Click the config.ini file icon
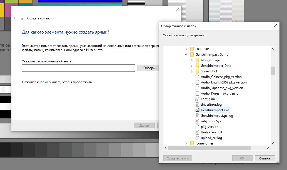287x170 pixels. [x=197, y=99]
